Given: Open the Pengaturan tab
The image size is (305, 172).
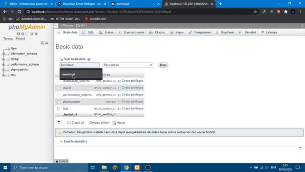Looking at the screenshot, I should click(x=200, y=32).
